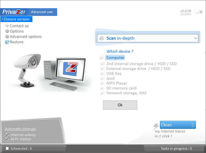The height and width of the screenshot is (153, 206).
Task: Click the icon beside 2nd internal storage drive
Action: point(102,64)
